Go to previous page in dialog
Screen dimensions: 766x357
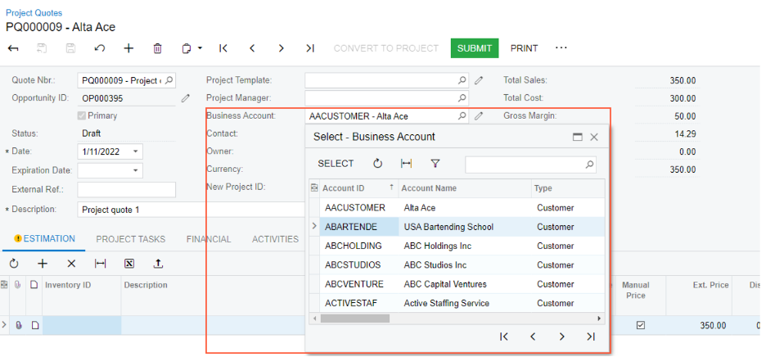pos(533,337)
